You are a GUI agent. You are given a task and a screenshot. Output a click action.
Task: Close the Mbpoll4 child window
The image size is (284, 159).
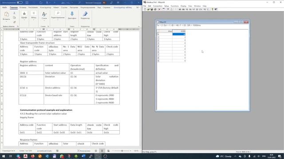[246, 22]
